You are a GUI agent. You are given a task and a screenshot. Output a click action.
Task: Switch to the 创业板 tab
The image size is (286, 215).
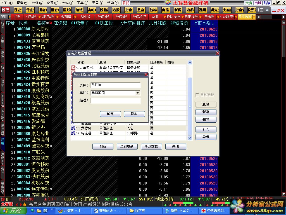[x=85, y=17]
